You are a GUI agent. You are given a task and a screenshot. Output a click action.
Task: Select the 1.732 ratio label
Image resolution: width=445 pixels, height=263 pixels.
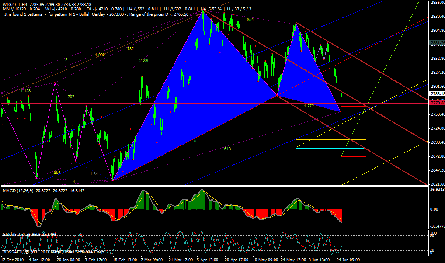pyautogui.click(x=129, y=49)
